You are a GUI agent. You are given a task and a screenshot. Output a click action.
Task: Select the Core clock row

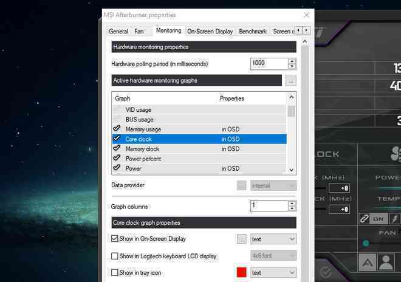tap(199, 139)
